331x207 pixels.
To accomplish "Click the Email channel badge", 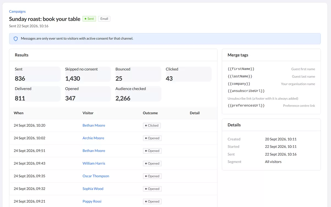I will point(104,19).
